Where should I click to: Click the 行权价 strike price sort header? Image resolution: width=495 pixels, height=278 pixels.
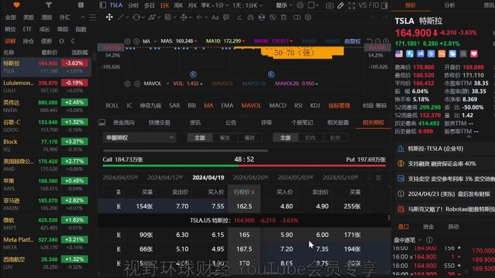pyautogui.click(x=244, y=192)
